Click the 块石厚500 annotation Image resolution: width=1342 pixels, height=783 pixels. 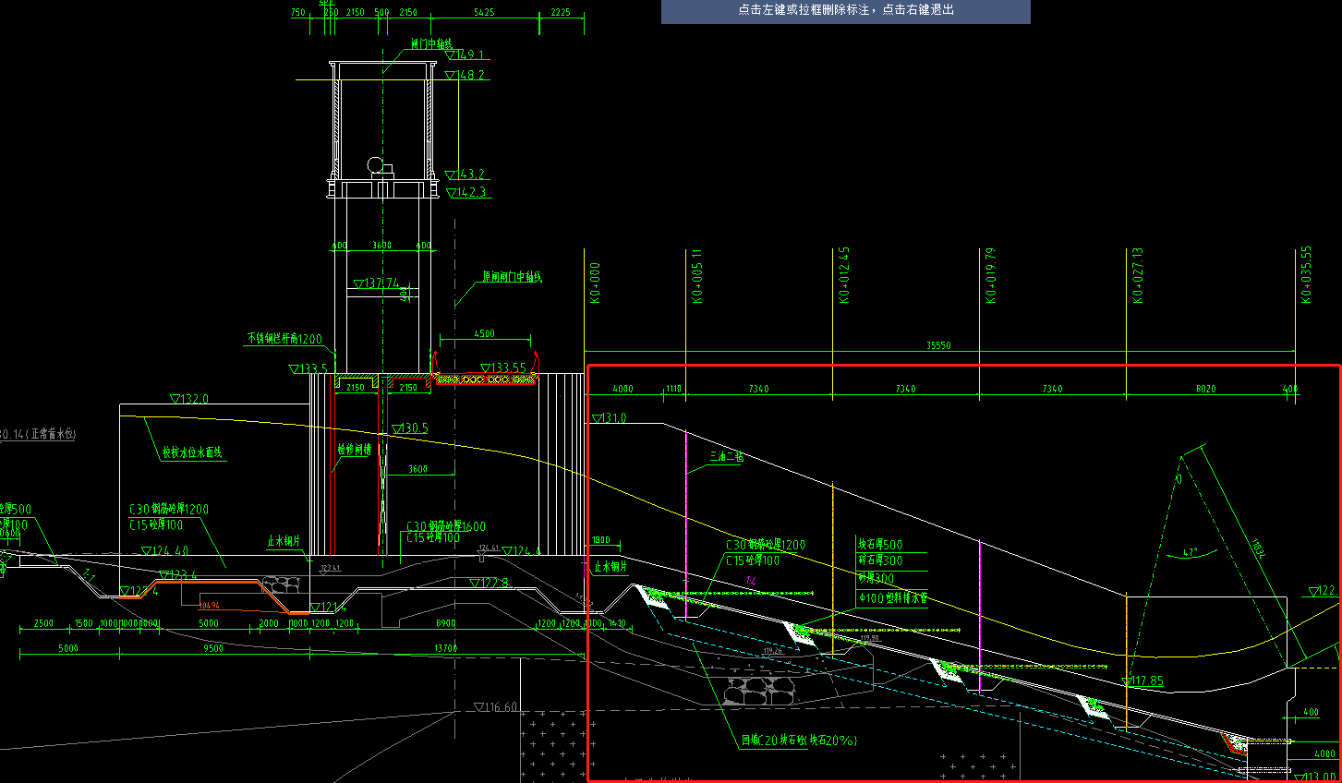click(x=880, y=545)
